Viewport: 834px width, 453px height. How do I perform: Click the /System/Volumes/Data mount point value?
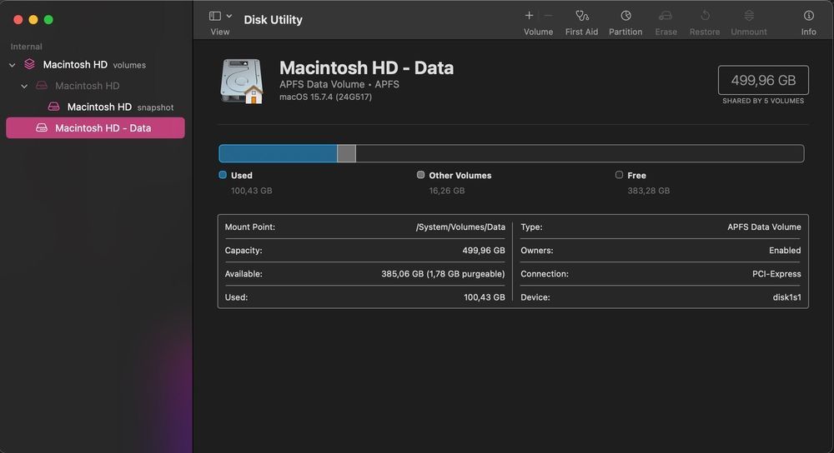click(460, 227)
